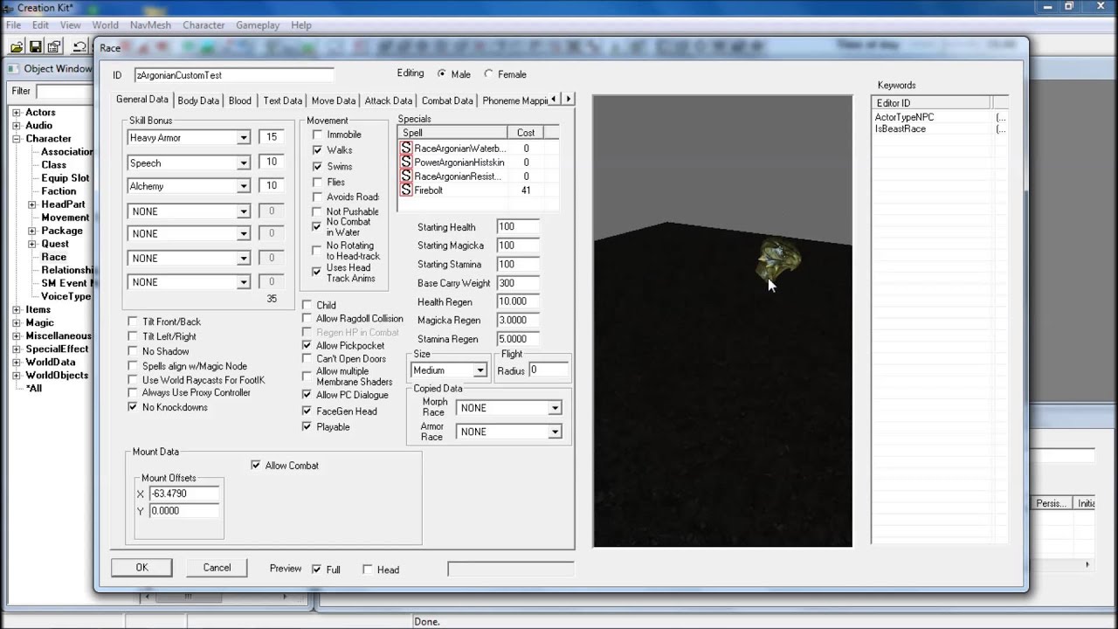Image resolution: width=1118 pixels, height=629 pixels.
Task: Click the tab strip left arrow
Action: coord(554,100)
